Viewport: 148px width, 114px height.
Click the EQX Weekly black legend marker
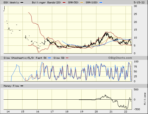(x=22, y=3)
